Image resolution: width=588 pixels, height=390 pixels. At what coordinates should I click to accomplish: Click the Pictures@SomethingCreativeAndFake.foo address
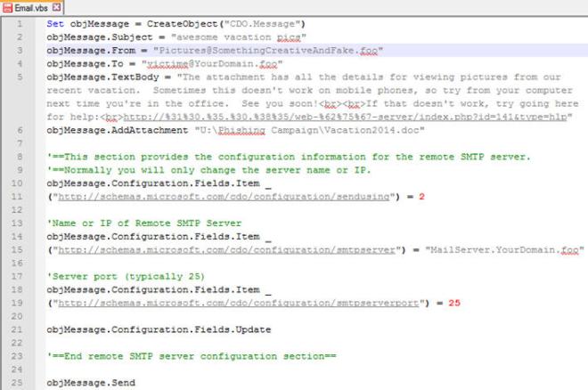[268, 51]
